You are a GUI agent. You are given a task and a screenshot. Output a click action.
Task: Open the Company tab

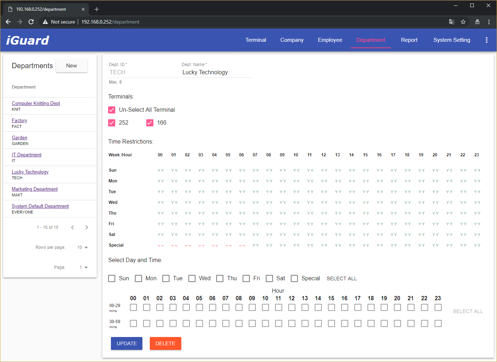click(x=292, y=40)
